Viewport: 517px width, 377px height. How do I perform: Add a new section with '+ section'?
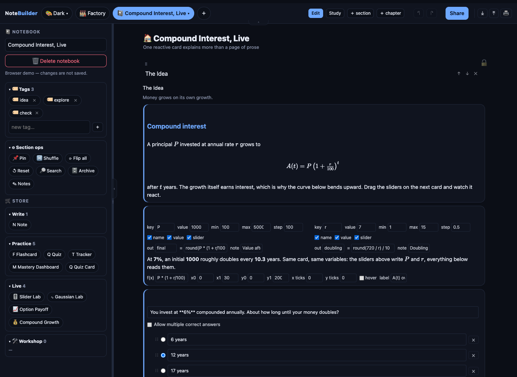tap(360, 13)
